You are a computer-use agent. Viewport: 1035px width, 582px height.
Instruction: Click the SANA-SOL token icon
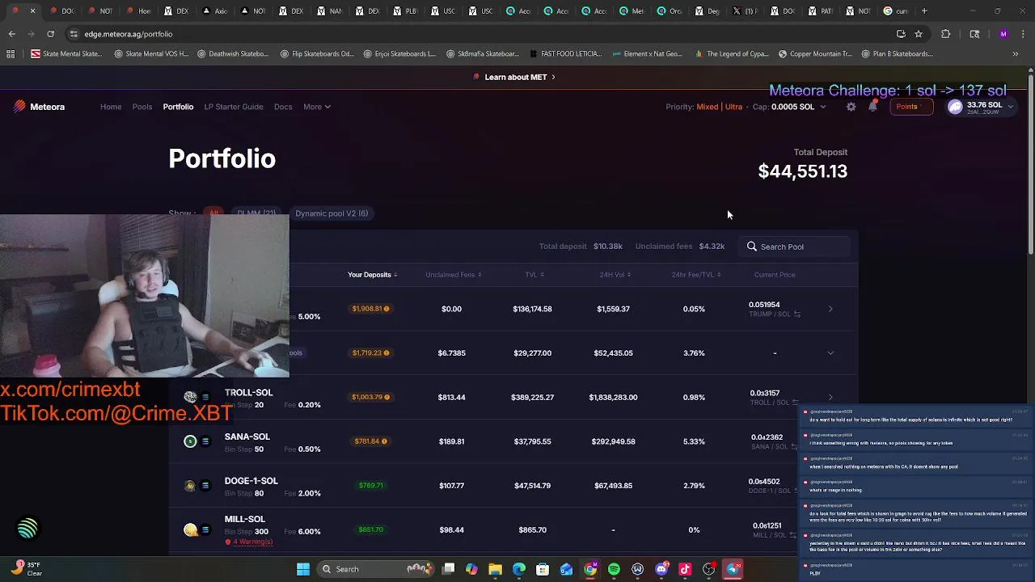click(x=190, y=441)
